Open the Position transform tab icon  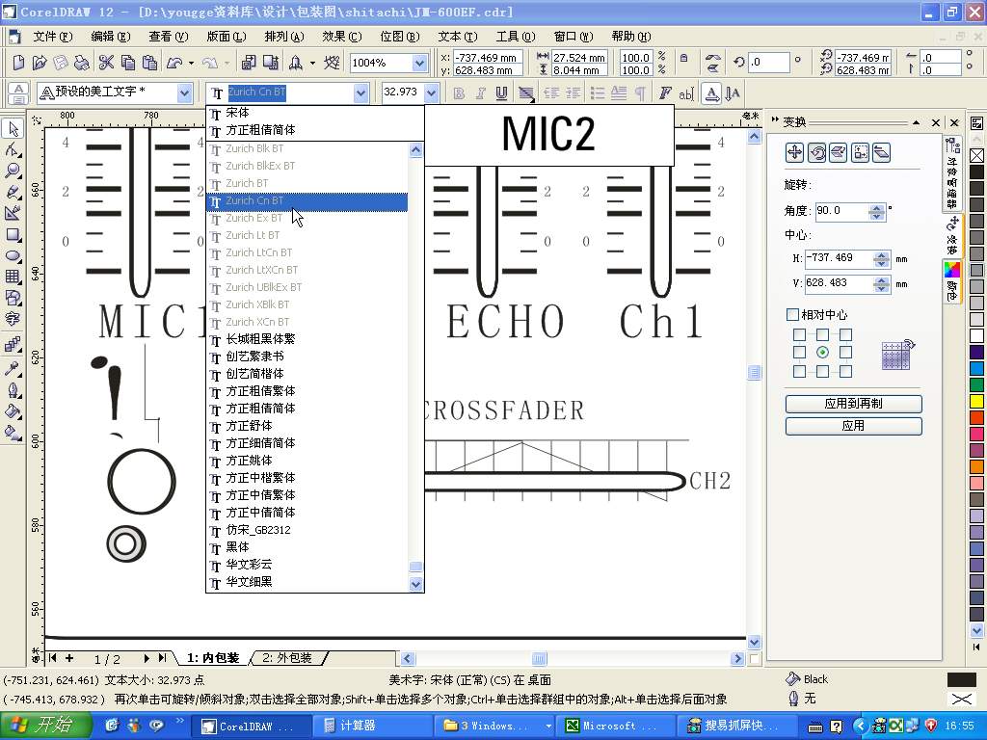tap(794, 152)
